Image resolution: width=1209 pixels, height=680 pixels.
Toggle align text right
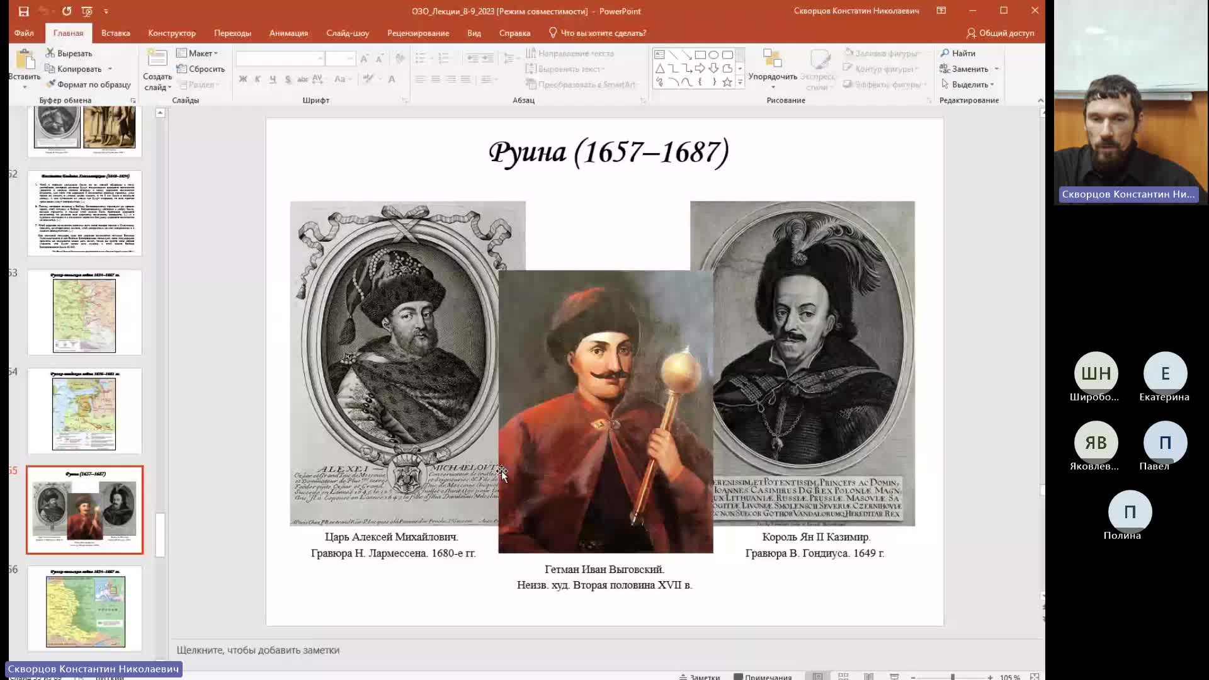tap(450, 79)
